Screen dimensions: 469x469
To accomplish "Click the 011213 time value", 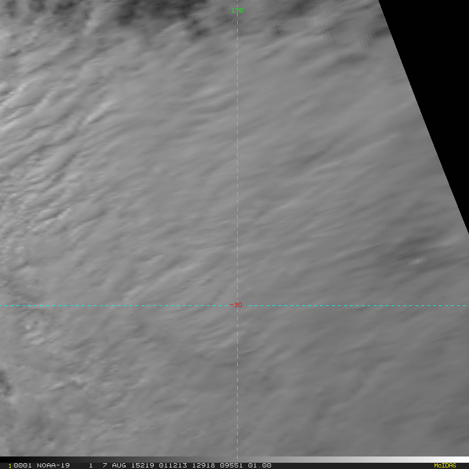I will tap(173, 465).
